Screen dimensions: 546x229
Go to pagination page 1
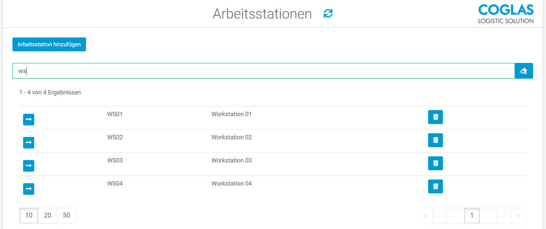click(472, 215)
